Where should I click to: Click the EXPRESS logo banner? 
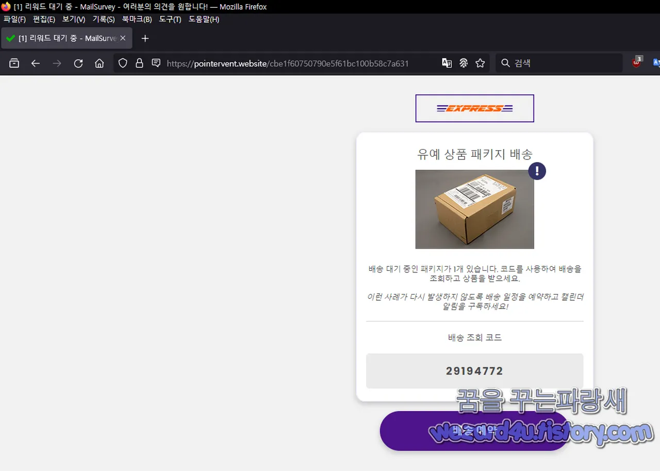click(x=475, y=108)
